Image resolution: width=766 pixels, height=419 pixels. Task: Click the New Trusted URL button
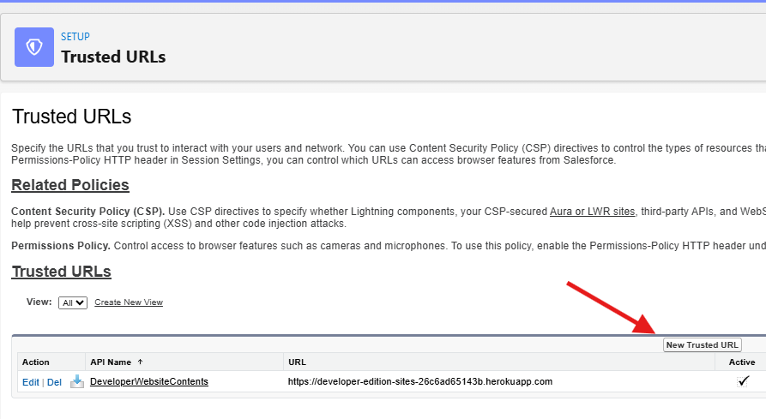click(702, 344)
